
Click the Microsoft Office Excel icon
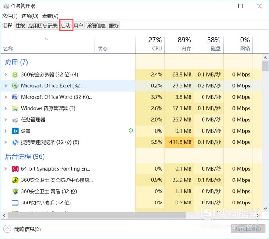[x=15, y=86]
